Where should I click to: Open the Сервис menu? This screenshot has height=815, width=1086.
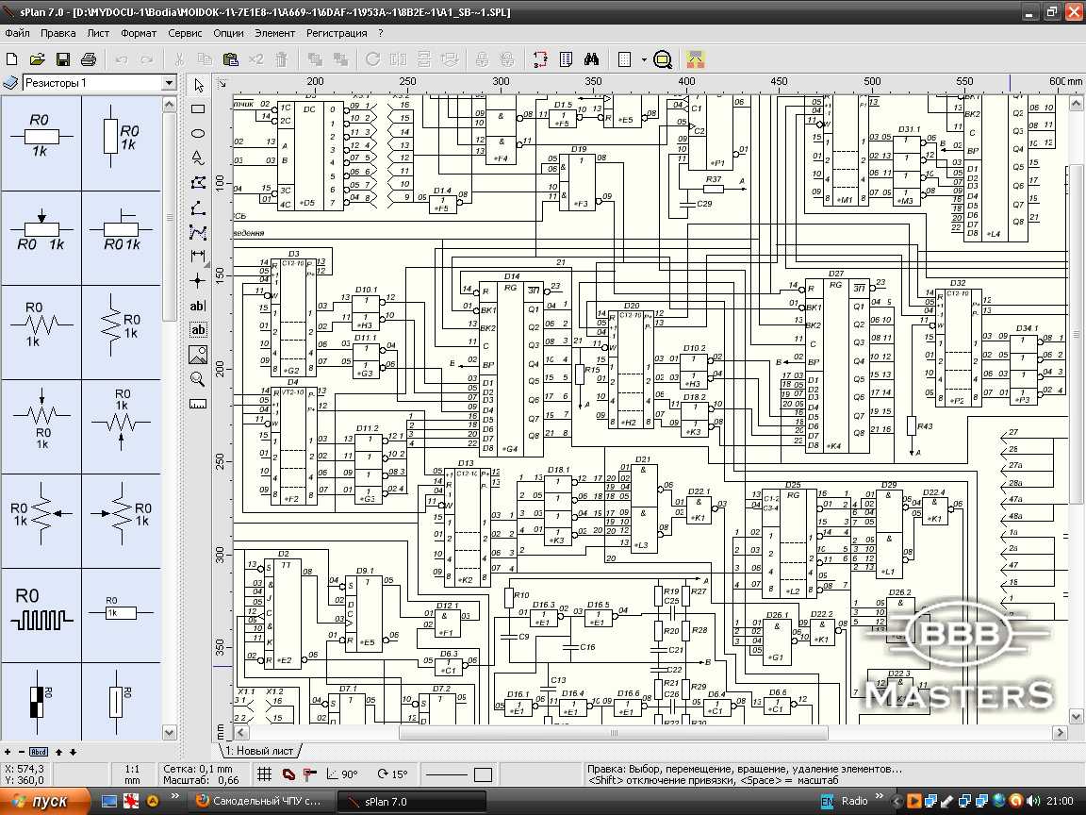tap(185, 33)
